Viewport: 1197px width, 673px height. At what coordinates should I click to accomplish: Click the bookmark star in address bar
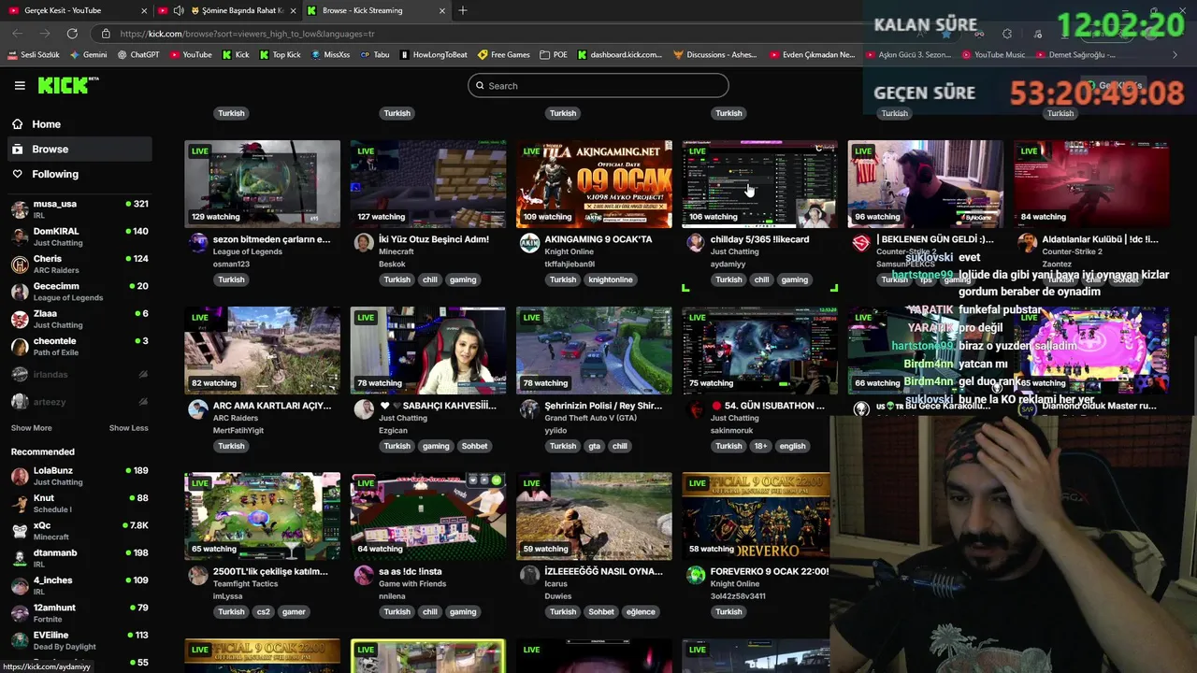[946, 34]
